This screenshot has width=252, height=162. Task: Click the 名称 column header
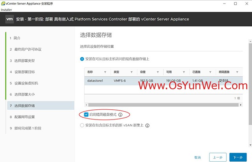(90, 72)
